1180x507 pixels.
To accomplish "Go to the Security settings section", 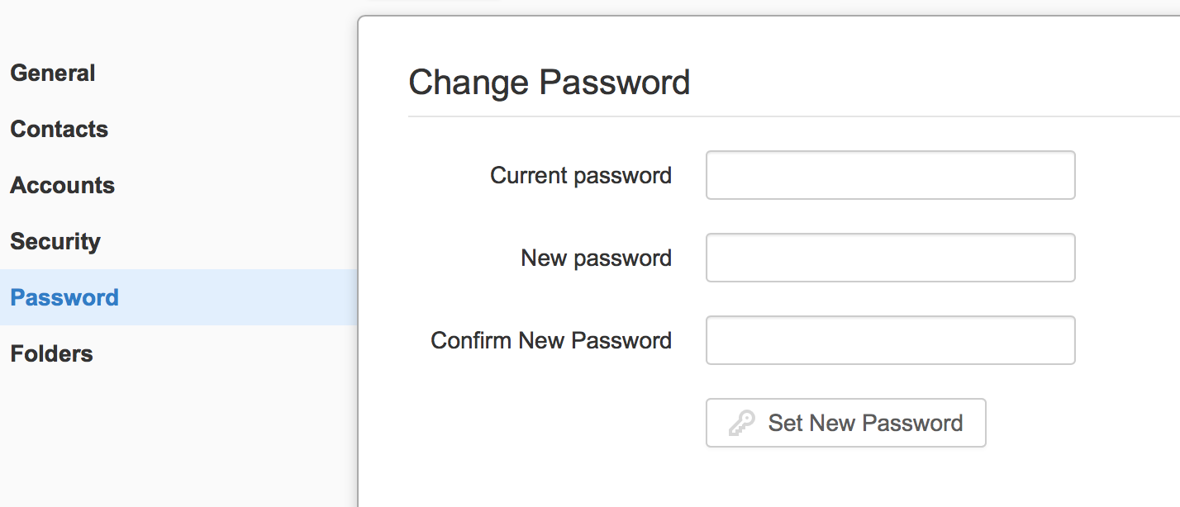I will (55, 241).
